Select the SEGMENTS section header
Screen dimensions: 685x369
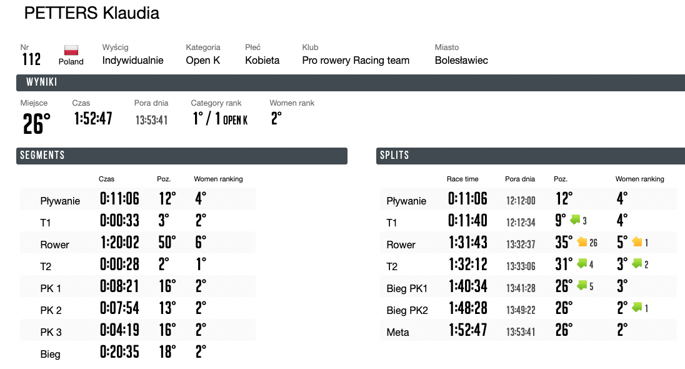coord(182,156)
